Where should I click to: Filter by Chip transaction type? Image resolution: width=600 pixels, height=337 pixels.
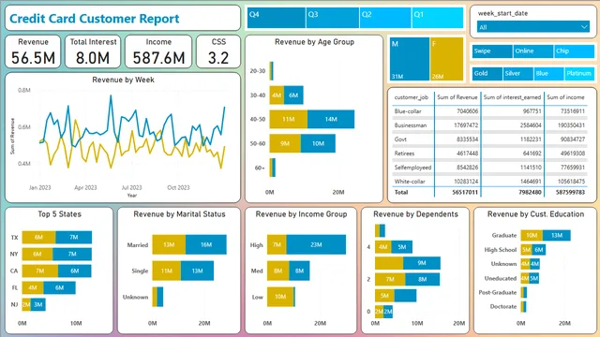574,51
